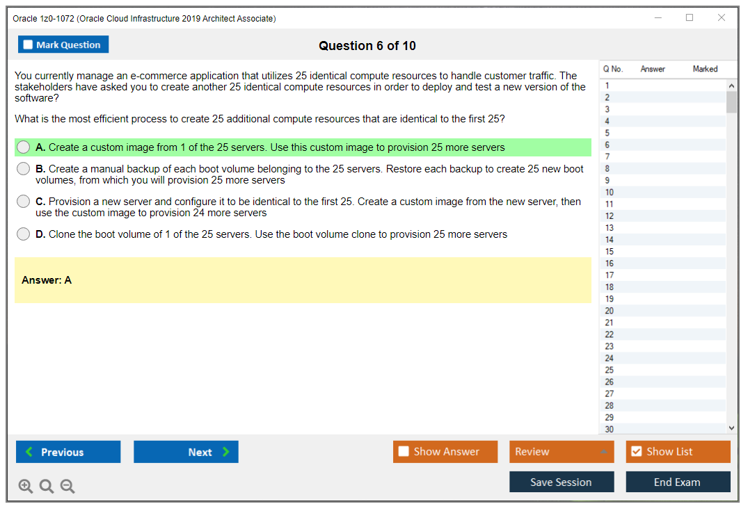Viewport: 748px width, 511px height.
Task: Maximize the exam window
Action: [690, 18]
